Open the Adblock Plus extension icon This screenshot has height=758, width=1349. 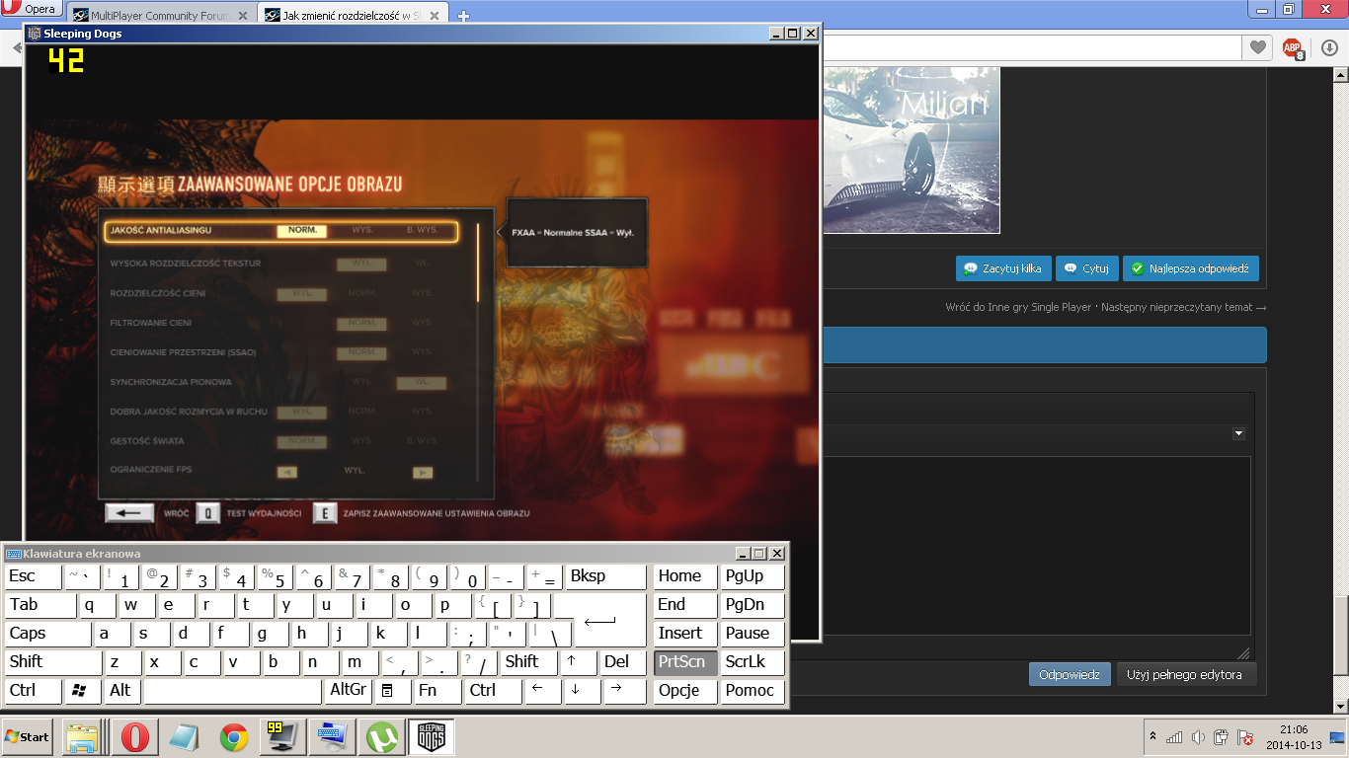1292,47
